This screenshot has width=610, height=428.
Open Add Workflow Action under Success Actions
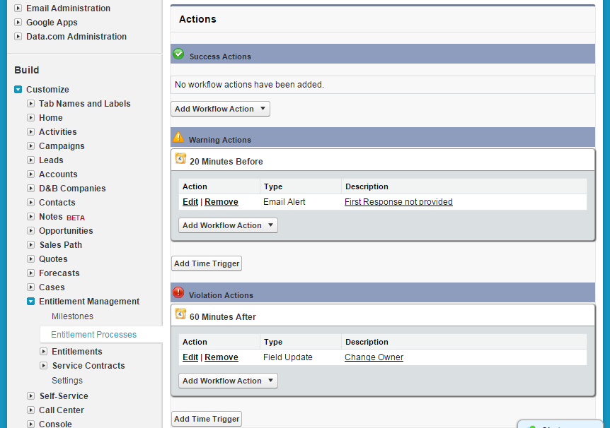[x=220, y=109]
